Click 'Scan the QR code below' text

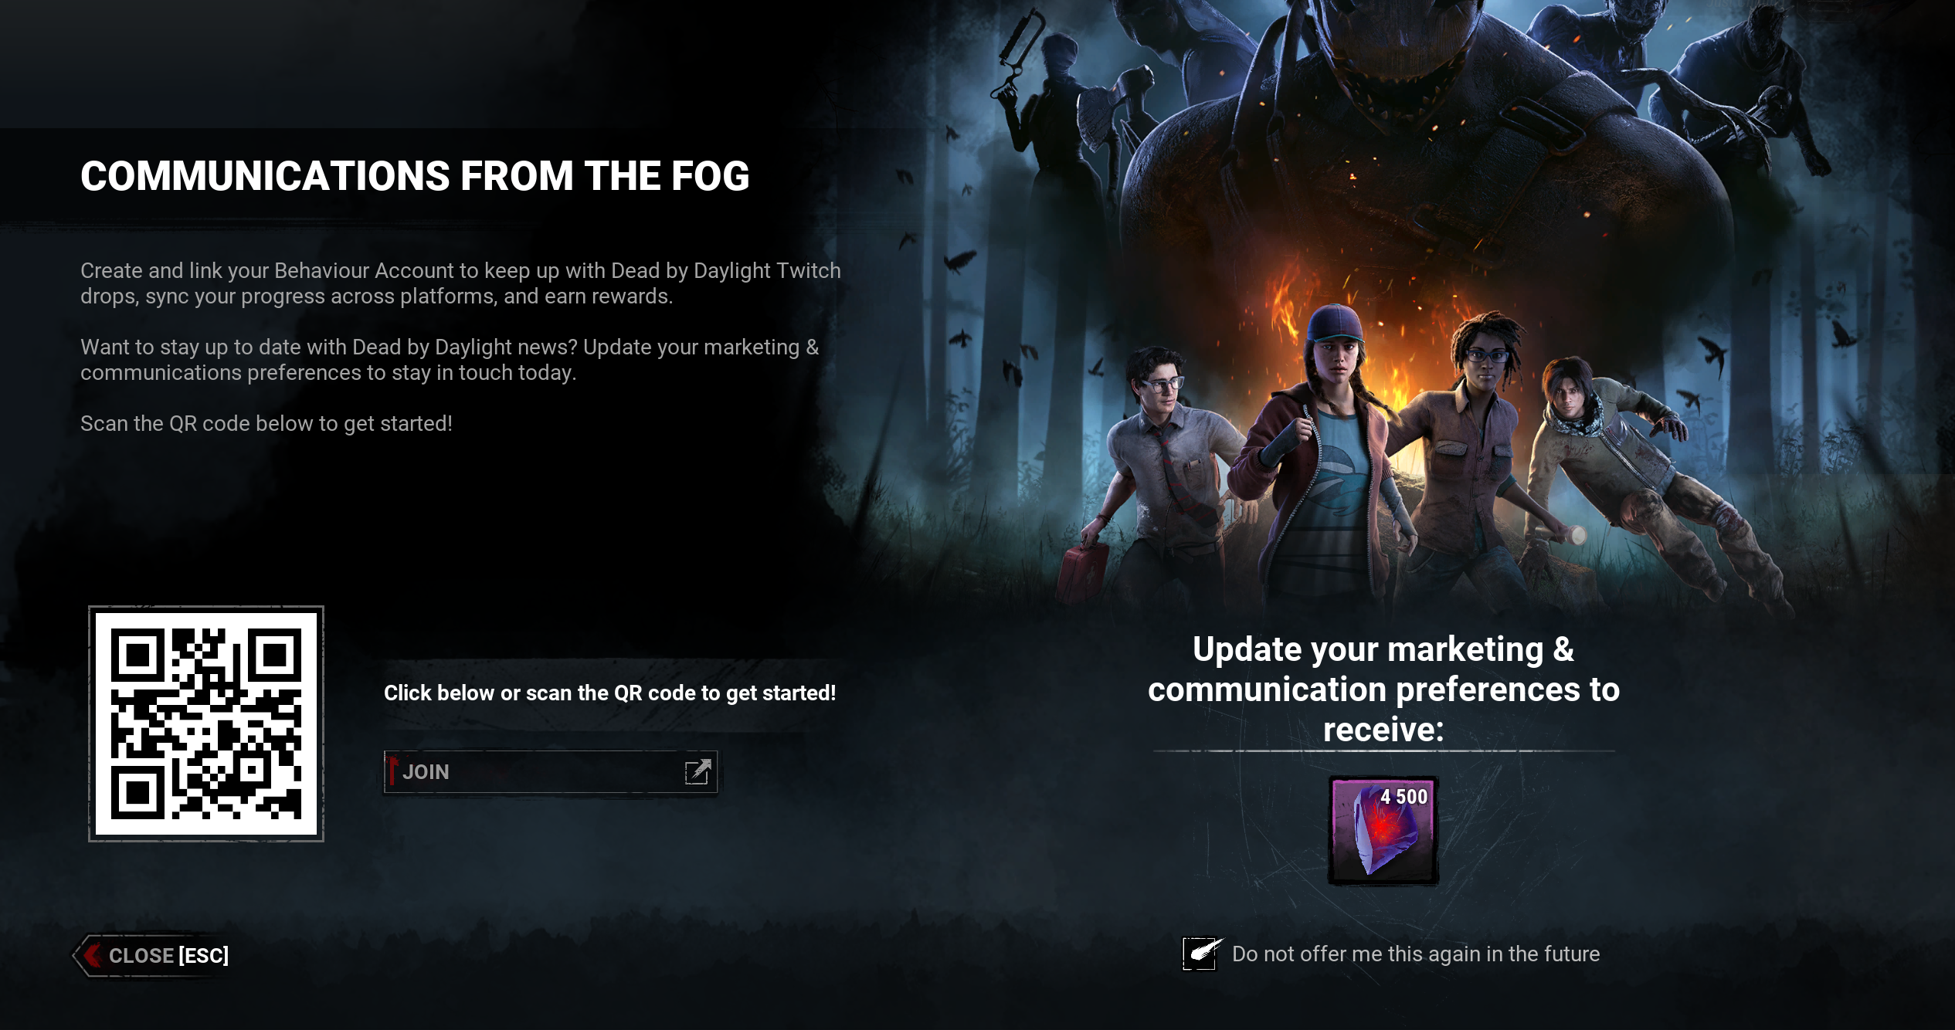(x=266, y=423)
